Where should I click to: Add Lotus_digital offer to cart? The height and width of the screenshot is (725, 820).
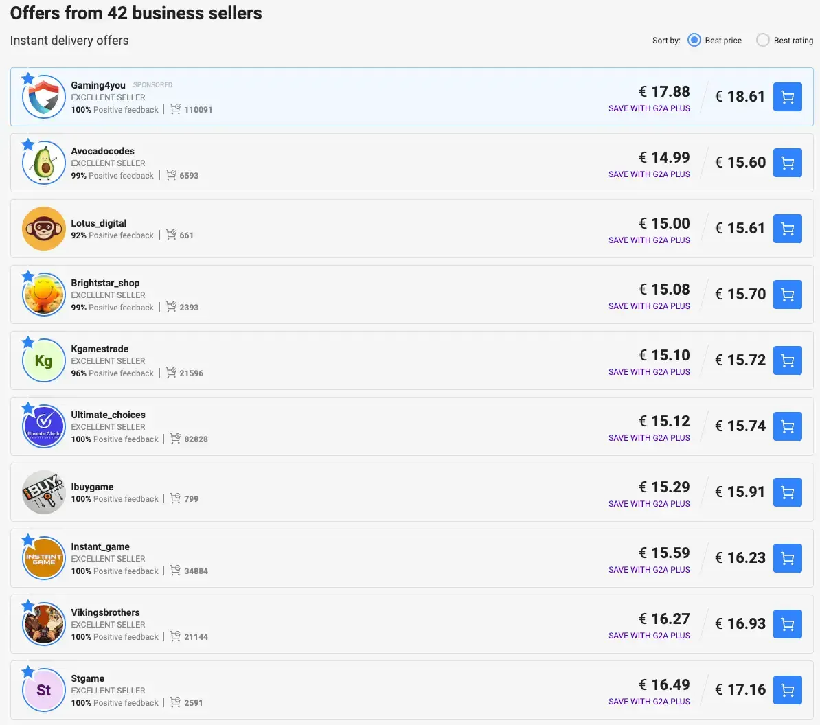(787, 229)
